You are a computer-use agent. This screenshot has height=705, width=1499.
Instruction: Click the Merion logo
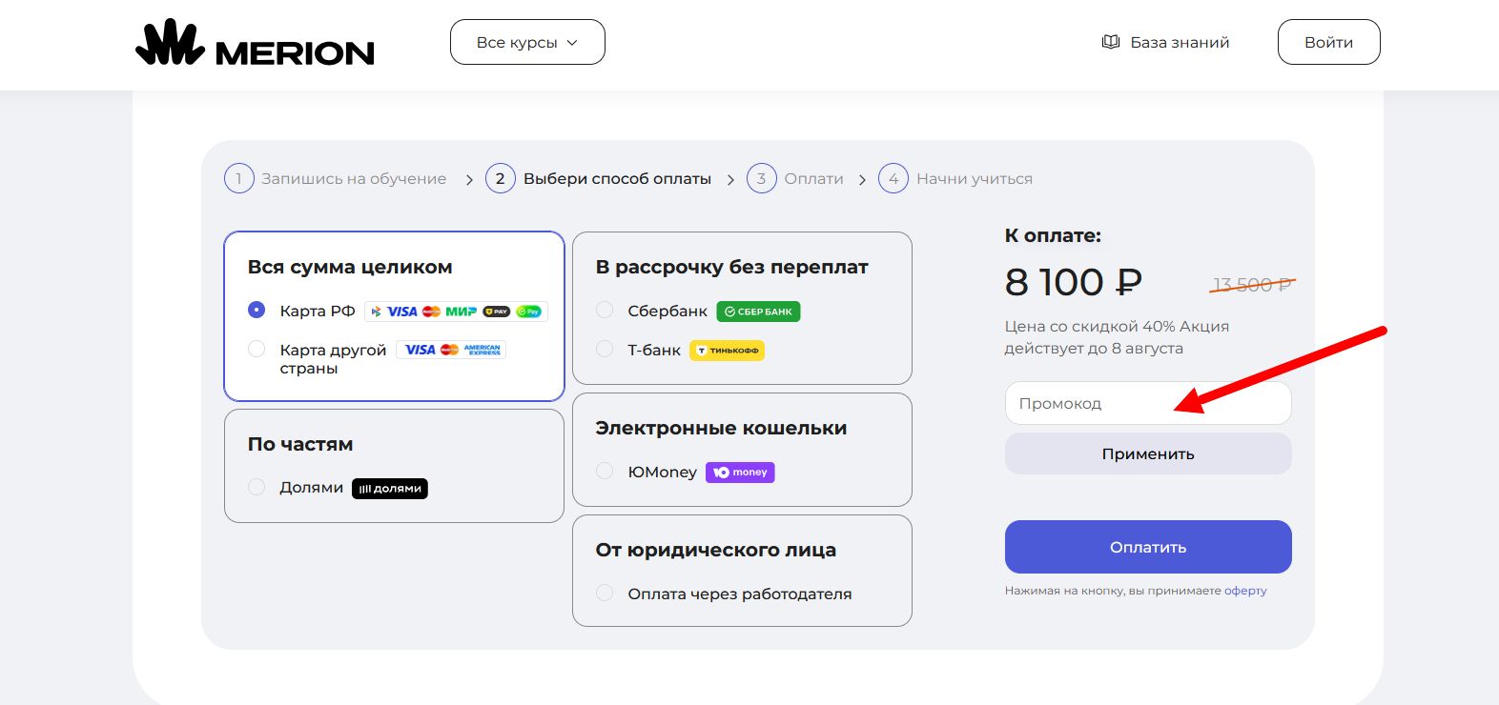tap(255, 43)
